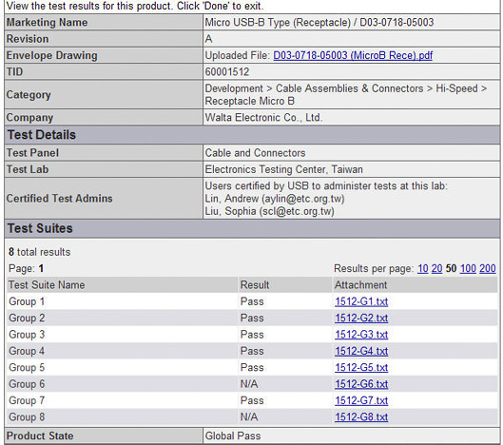Screen dimensions: 503x445
Task: Click the Global Pass product state value
Action: coord(233,436)
